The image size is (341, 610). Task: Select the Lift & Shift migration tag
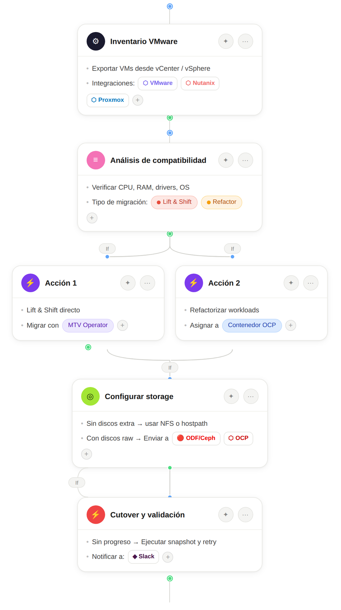tap(174, 202)
